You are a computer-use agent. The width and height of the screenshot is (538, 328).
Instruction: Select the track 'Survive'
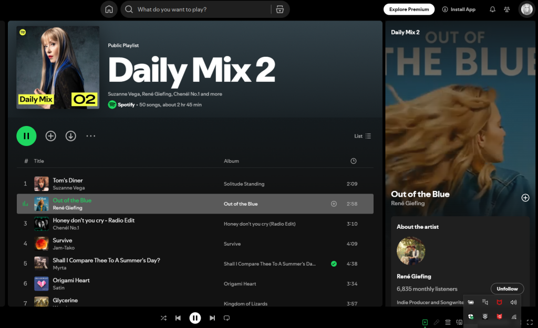[x=63, y=240]
